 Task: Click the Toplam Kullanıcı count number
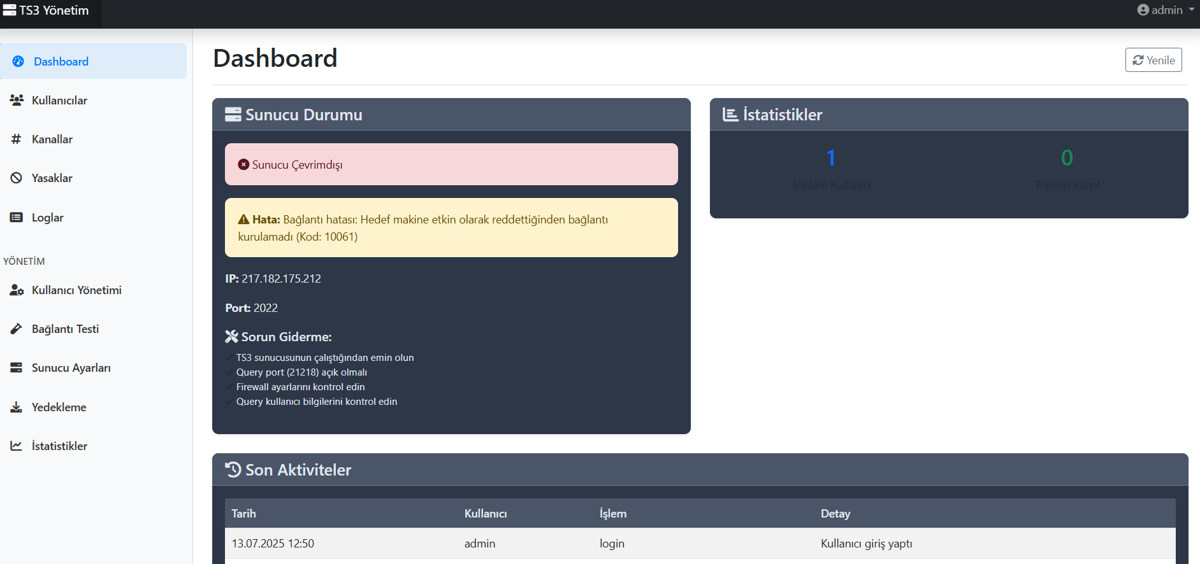tap(831, 158)
